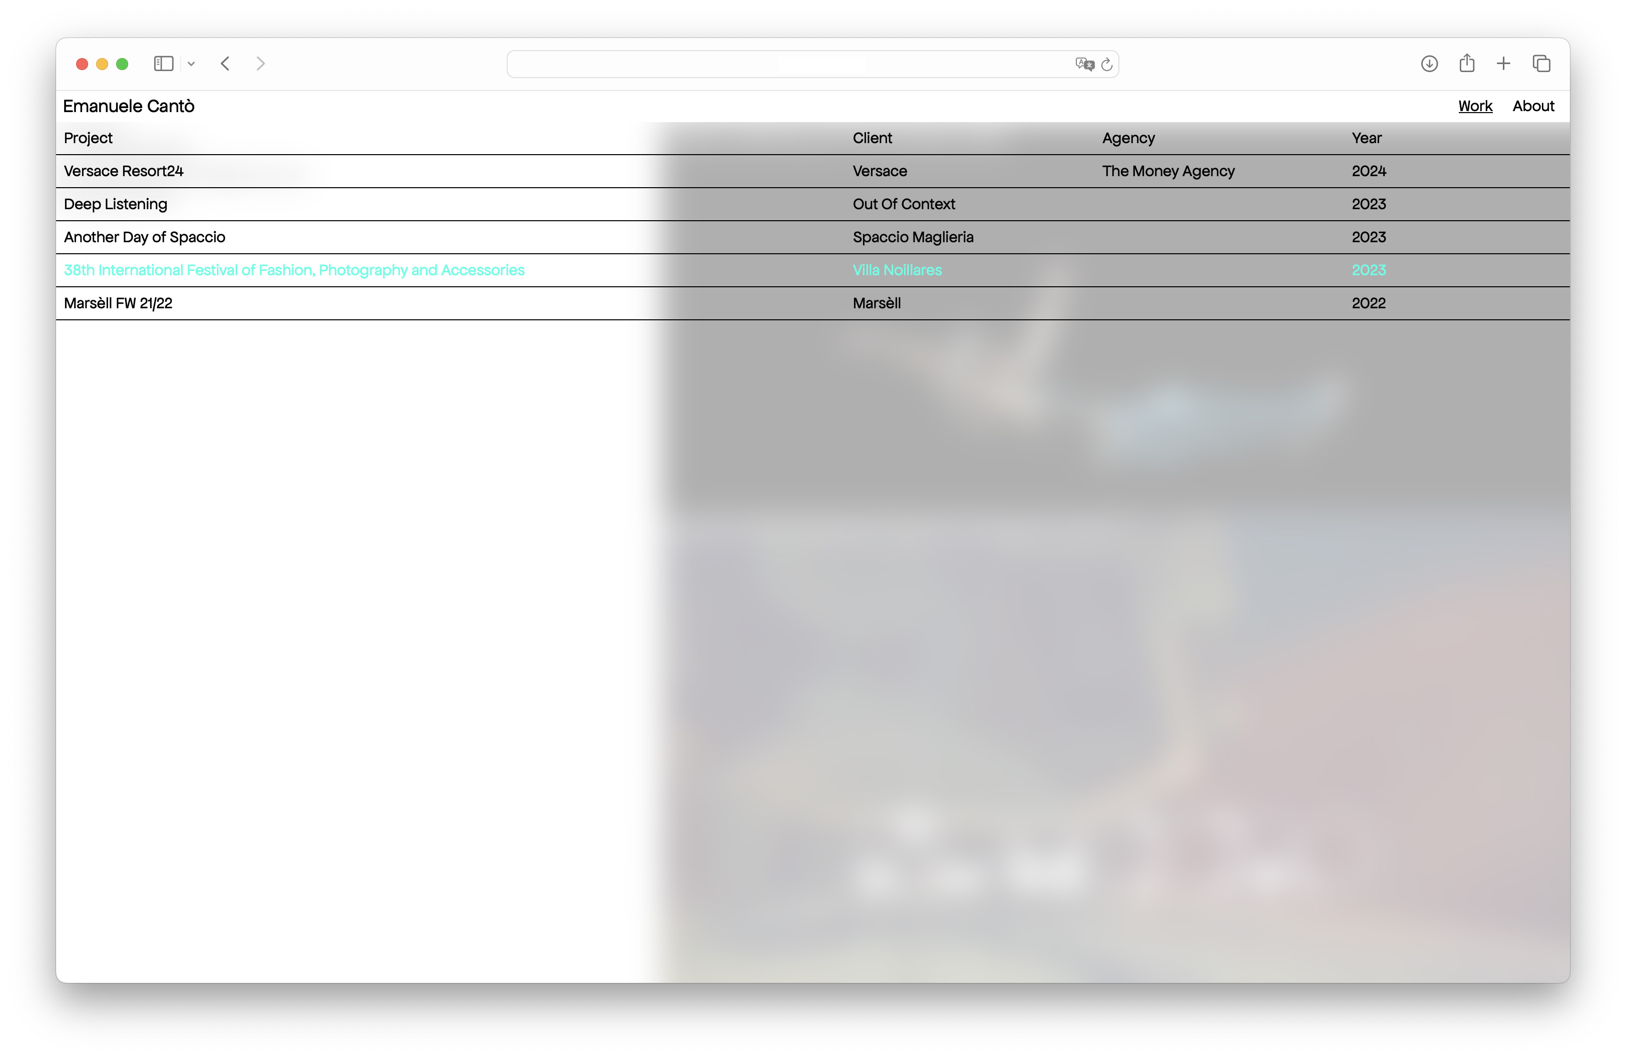Toggle the Safari sidebar icon
The width and height of the screenshot is (1626, 1057).
coord(163,64)
